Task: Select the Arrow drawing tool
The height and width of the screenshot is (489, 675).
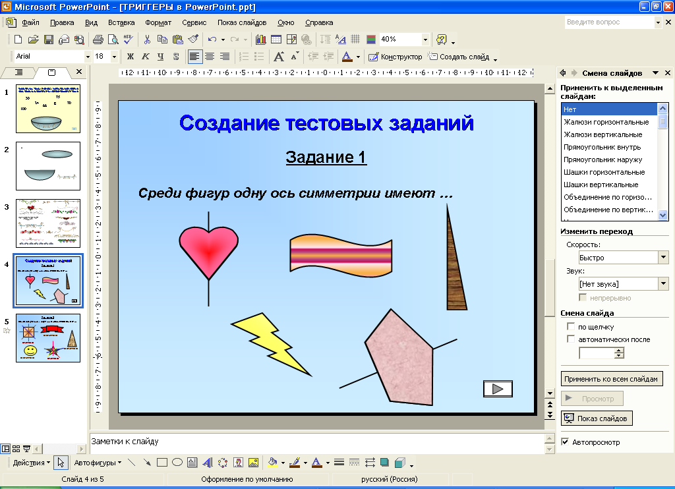Action: pyautogui.click(x=147, y=463)
